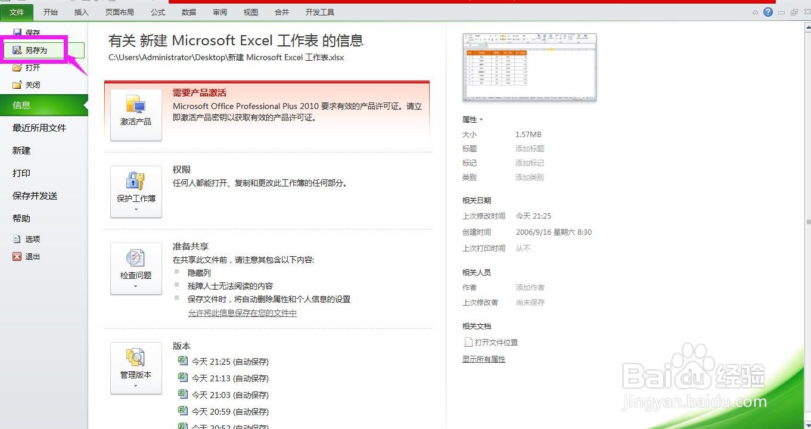Restore the workbook window in the ribbon corner
The width and height of the screenshot is (811, 429).
(x=794, y=12)
